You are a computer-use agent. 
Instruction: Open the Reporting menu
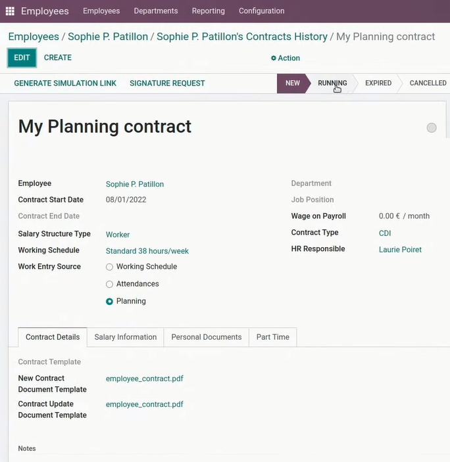coord(208,11)
